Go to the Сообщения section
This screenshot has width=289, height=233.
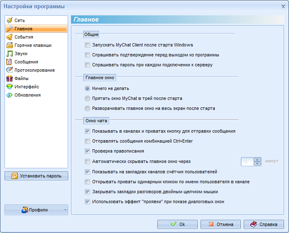point(36,62)
